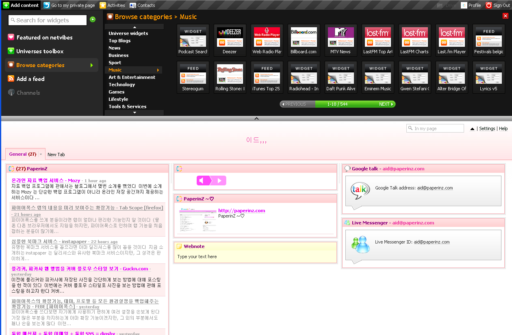Open the Podcast Search widget
Viewport: 512px width, 335px height.
pyautogui.click(x=193, y=40)
